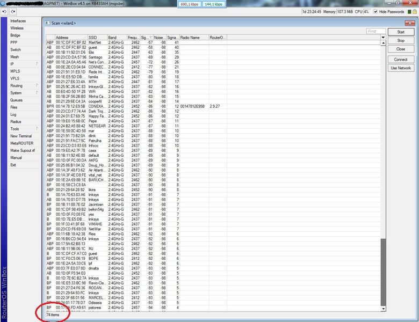Click the redo arrow icon in toolbar
Screen dimensions: 419x322
click(13, 12)
